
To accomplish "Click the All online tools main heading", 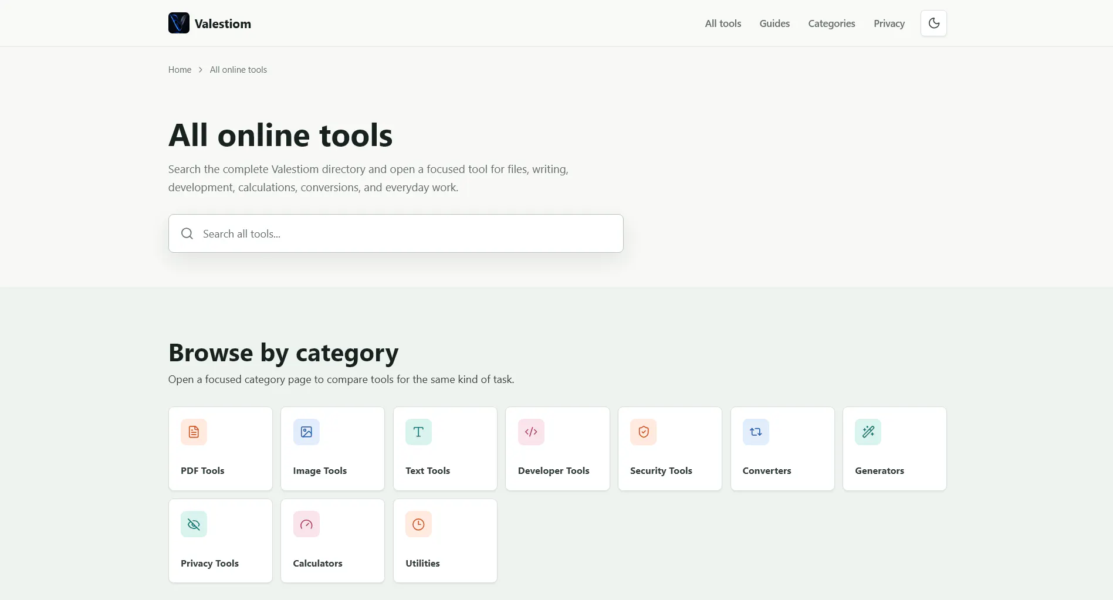I will pos(280,135).
